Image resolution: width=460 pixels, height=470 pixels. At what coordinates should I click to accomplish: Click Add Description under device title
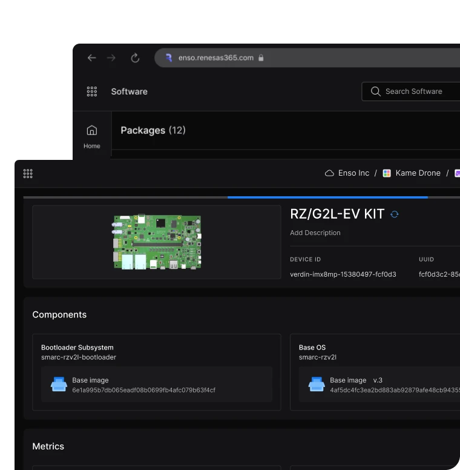point(315,233)
